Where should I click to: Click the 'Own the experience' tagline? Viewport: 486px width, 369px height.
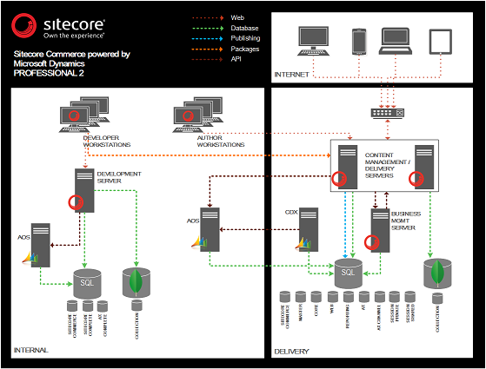74,36
